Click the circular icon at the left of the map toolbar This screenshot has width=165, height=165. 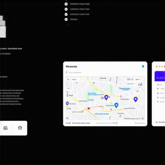tap(68, 80)
